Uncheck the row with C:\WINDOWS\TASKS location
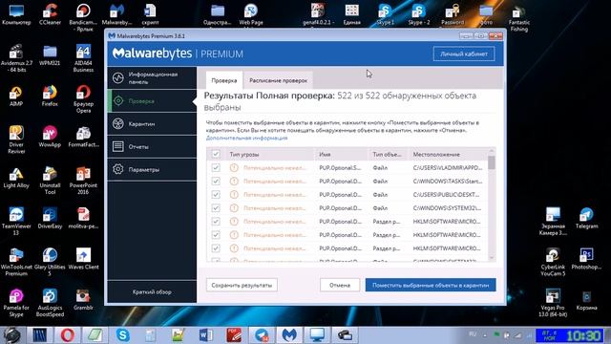Image resolution: width=611 pixels, height=344 pixels. pos(216,181)
